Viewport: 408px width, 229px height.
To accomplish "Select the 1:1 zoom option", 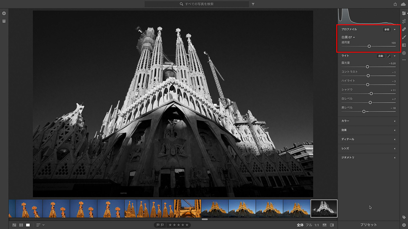I will (317, 225).
